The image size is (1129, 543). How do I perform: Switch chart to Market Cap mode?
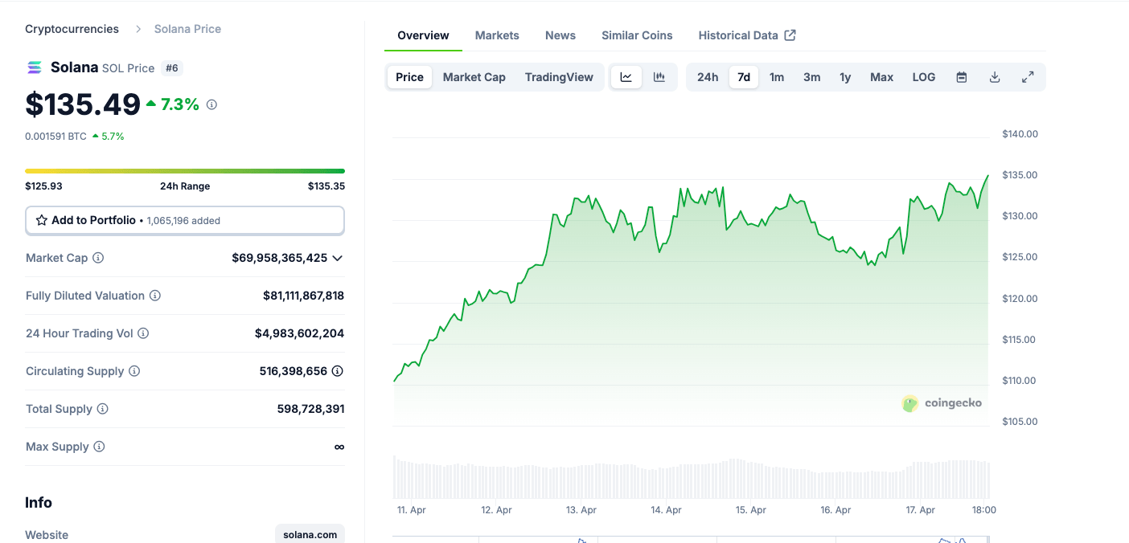474,76
